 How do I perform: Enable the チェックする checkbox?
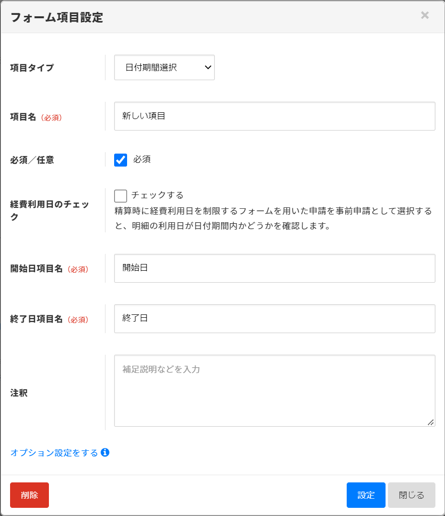120,196
